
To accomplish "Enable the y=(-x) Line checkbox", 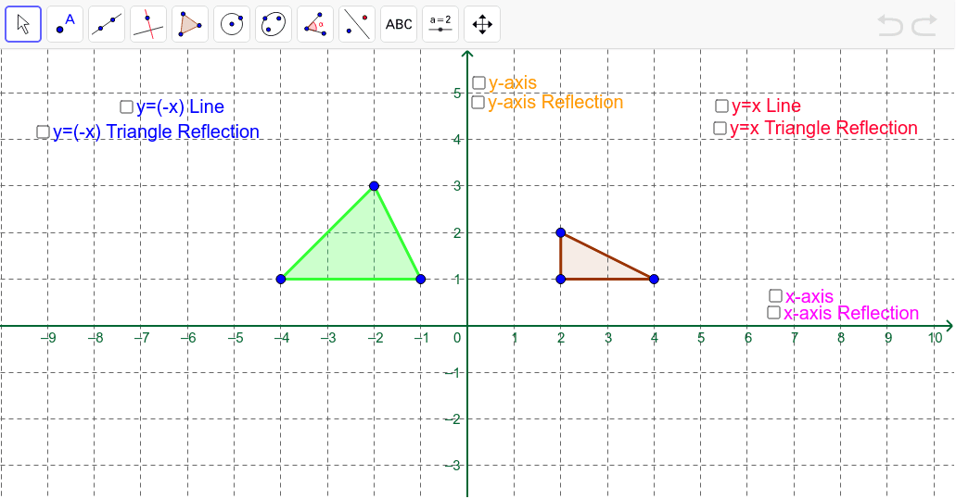I will 126,107.
